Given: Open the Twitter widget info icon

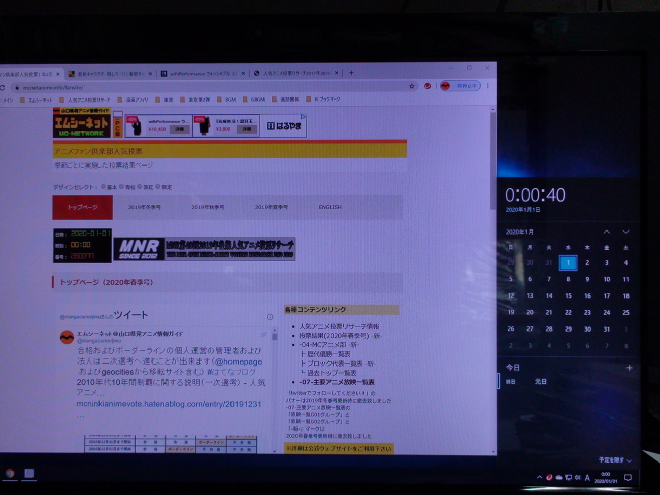Looking at the screenshot, I should (270, 317).
